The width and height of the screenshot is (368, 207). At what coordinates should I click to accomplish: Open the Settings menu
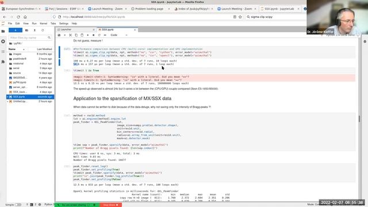[64, 24]
